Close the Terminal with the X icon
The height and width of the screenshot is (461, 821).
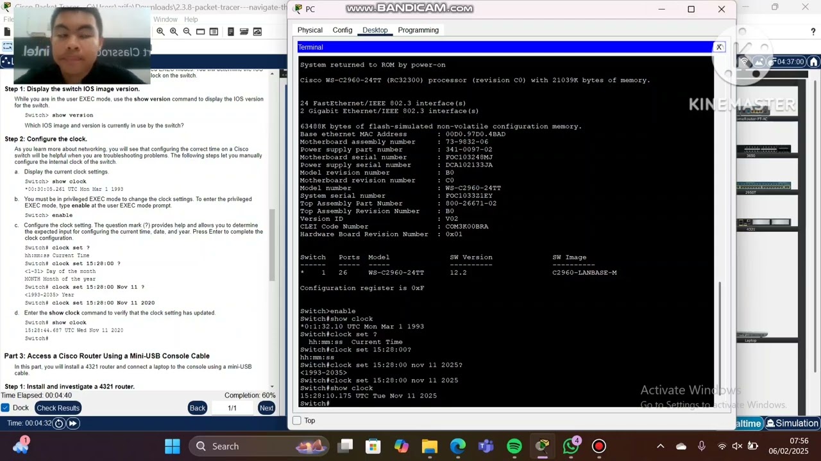pos(719,47)
